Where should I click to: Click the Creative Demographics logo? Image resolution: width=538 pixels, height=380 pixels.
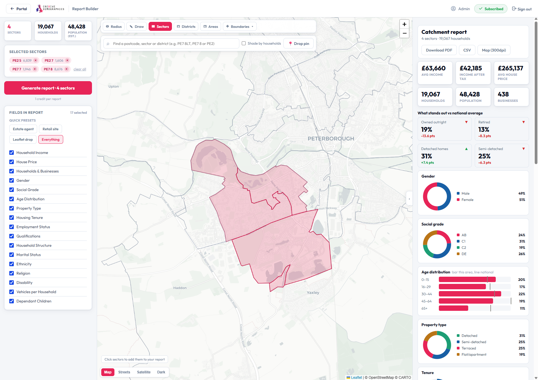[50, 9]
